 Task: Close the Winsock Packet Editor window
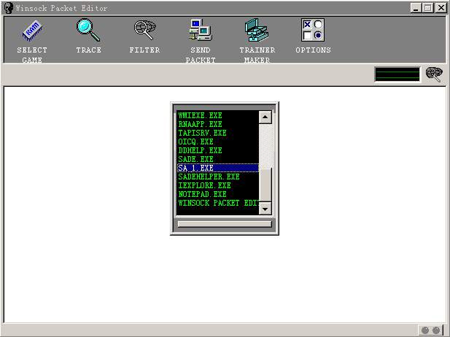[441, 8]
